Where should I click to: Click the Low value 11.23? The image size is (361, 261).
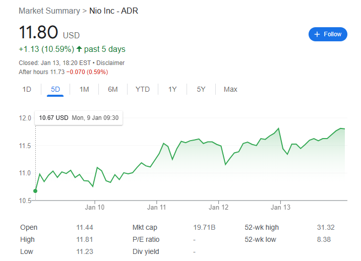(85, 251)
